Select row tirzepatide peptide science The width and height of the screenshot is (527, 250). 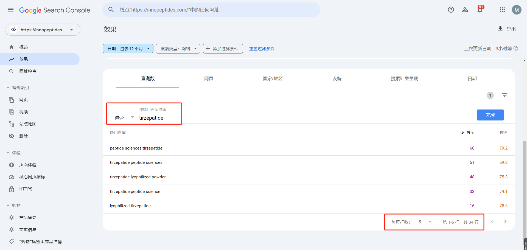(309, 192)
